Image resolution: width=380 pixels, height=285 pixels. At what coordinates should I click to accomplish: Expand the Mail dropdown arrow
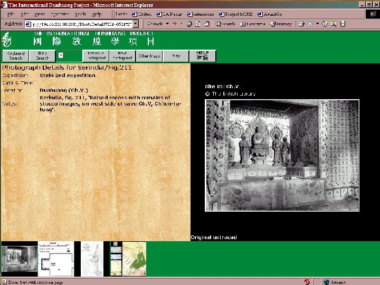pyautogui.click(x=317, y=24)
